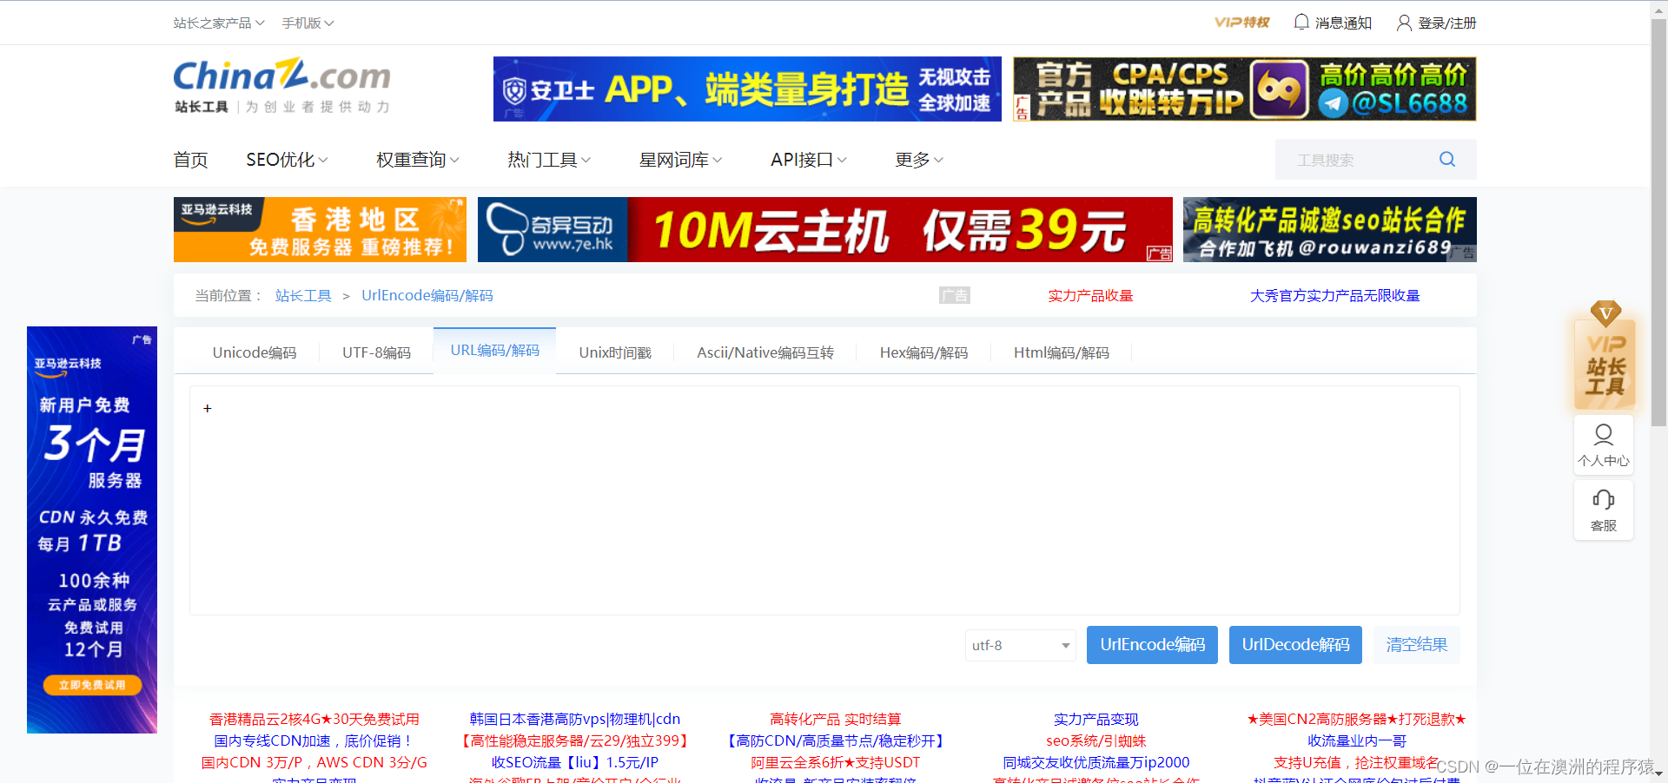
Task: Expand the 手机版 dropdown
Action: pos(308,23)
